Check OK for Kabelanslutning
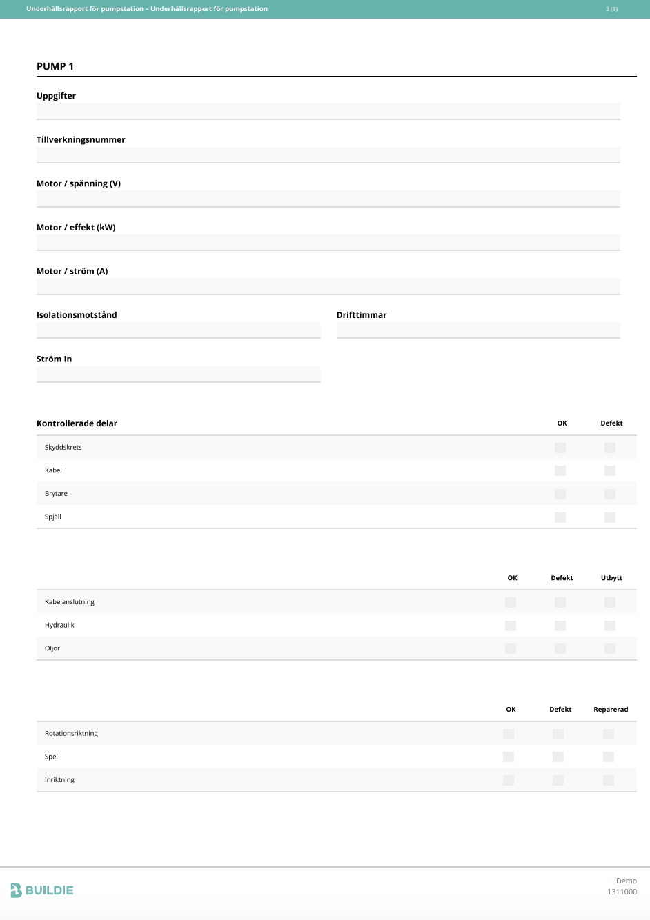 (511, 602)
